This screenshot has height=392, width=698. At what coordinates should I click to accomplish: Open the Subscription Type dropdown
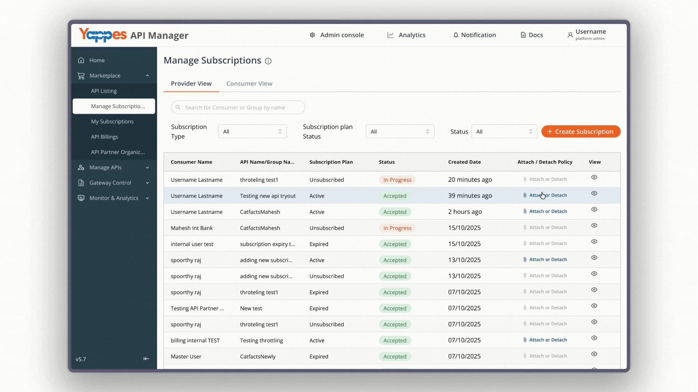[252, 131]
